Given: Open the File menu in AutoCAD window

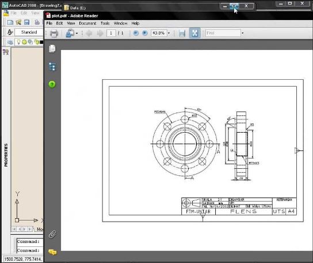Looking at the screenshot, I should 13,13.
